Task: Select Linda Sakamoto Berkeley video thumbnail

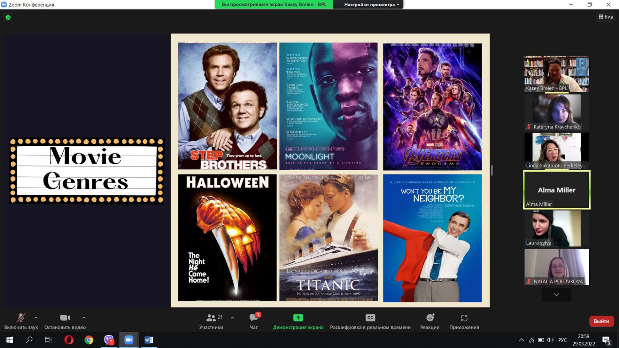Action: [x=557, y=151]
